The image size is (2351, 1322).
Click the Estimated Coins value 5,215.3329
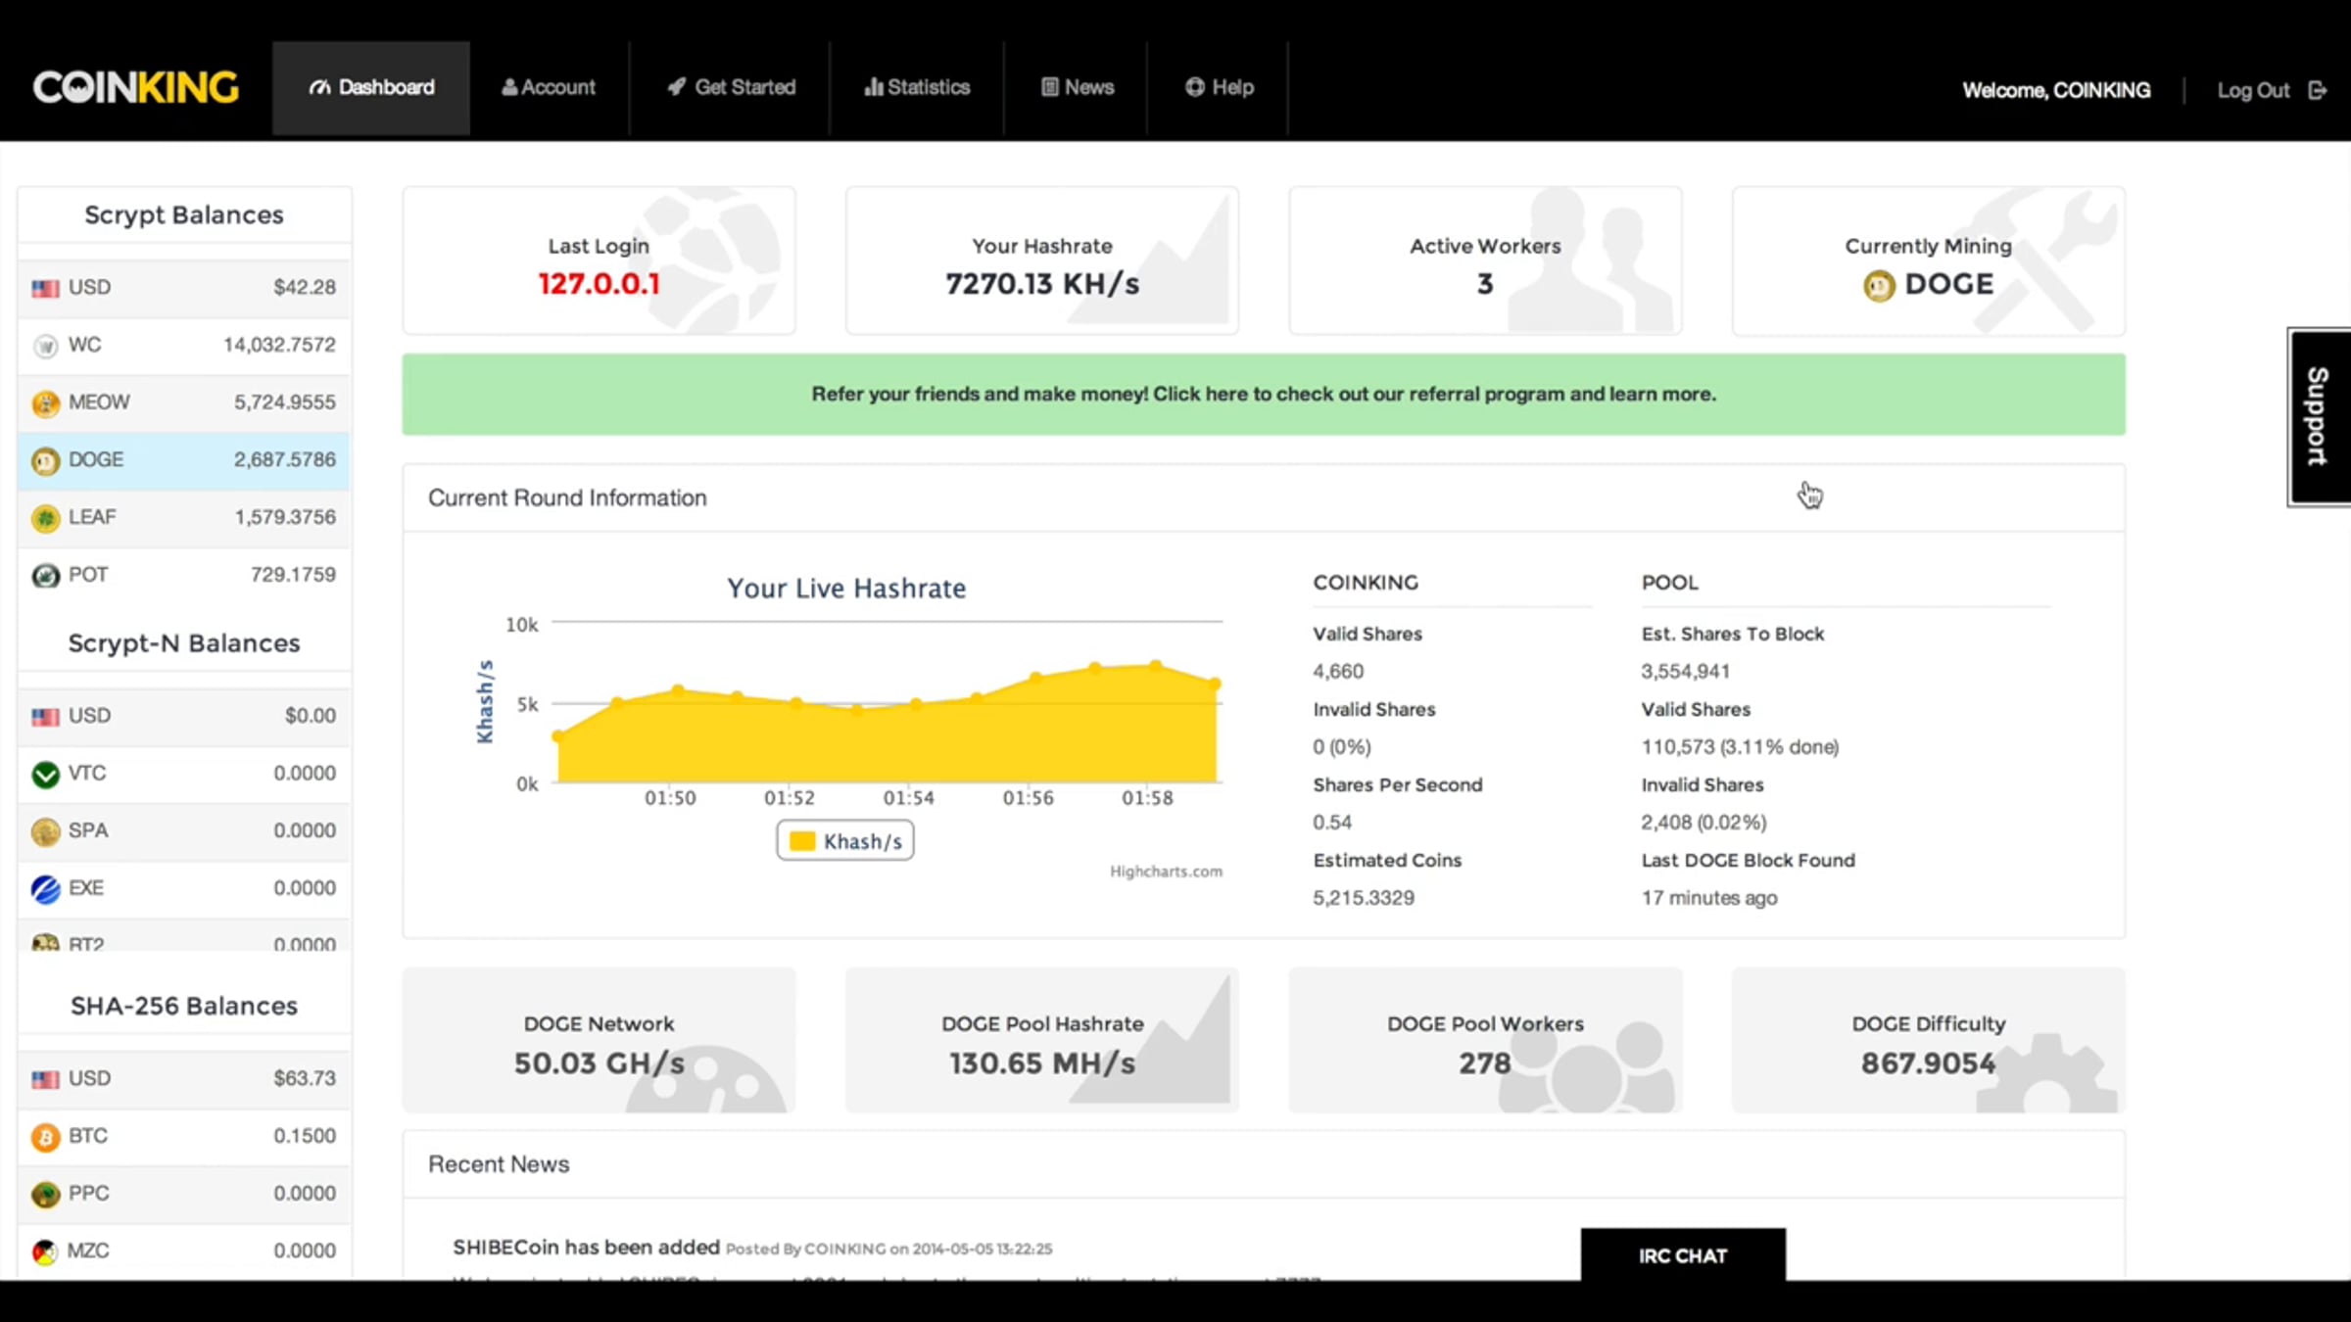(1364, 898)
